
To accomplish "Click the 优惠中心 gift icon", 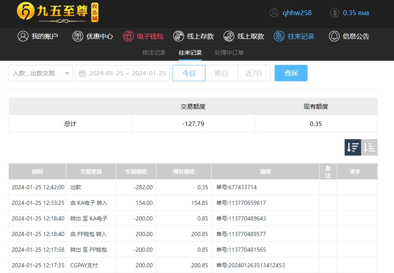I will point(78,36).
